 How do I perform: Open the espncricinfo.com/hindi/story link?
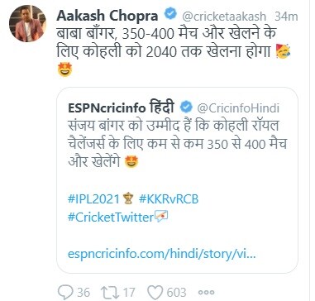162,254
